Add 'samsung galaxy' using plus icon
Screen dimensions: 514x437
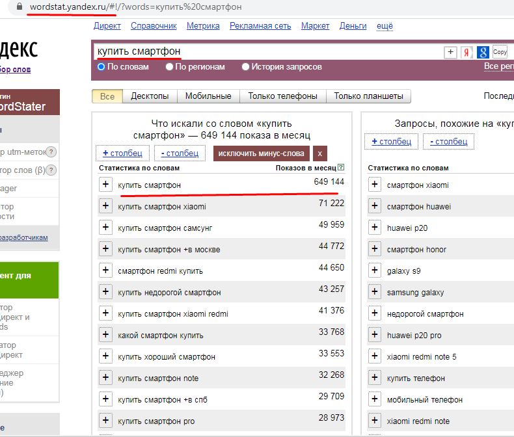[x=375, y=292]
